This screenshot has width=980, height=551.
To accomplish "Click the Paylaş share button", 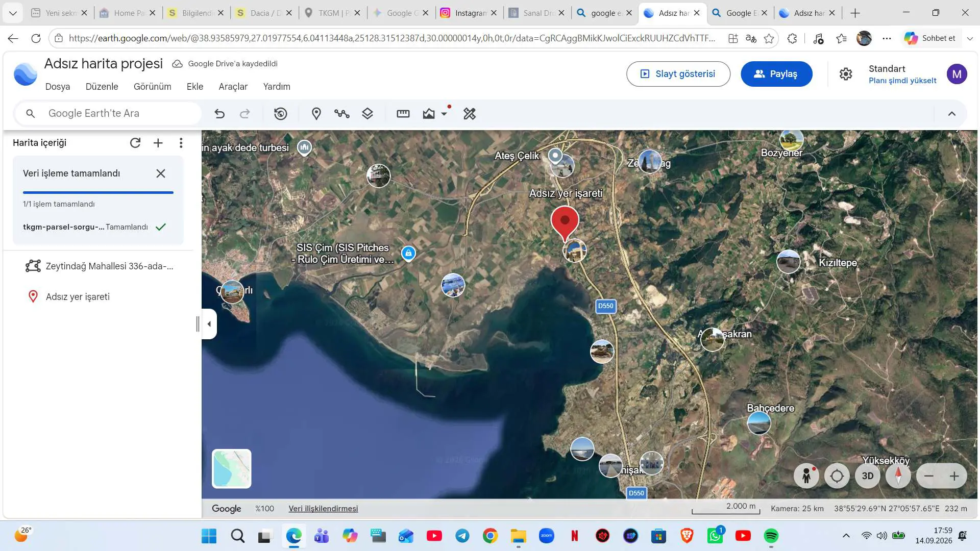I will [776, 74].
